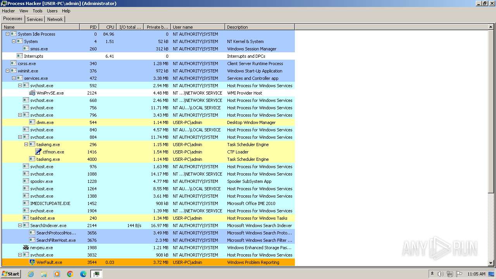Click the Windows Start button
The height and width of the screenshot is (279, 496).
[x=11, y=274]
